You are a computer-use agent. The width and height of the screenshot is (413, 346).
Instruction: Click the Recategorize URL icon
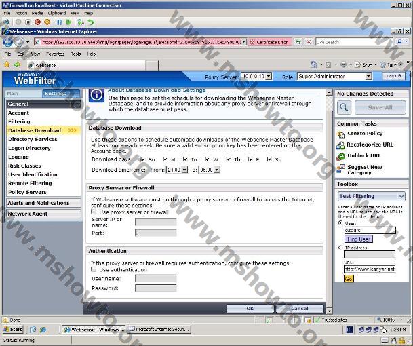coord(340,145)
